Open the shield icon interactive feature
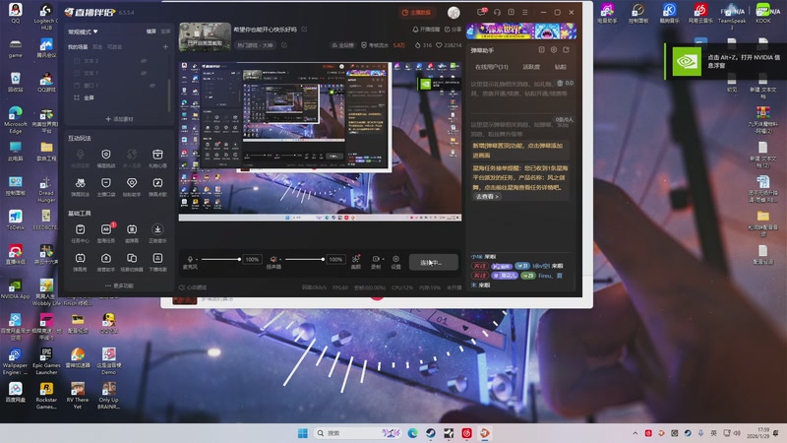Screen dimensions: 787x443 (x=106, y=158)
